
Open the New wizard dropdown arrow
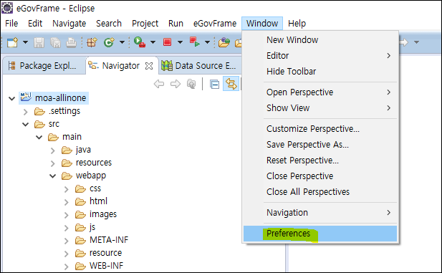(x=25, y=42)
